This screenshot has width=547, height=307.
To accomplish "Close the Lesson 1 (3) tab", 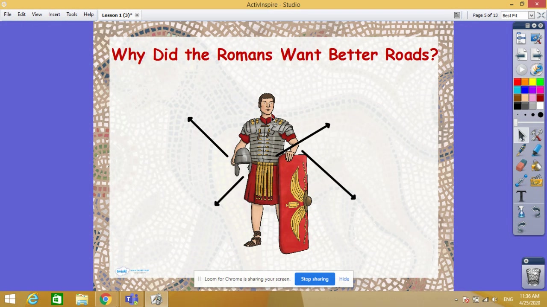I will pos(137,15).
